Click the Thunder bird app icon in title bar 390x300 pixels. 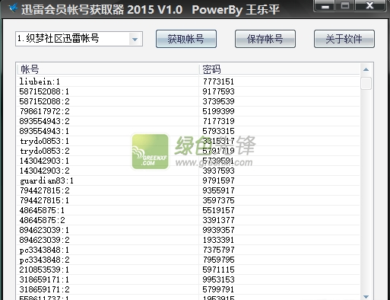(13, 8)
